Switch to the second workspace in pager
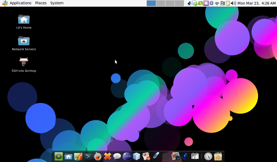 161,3
